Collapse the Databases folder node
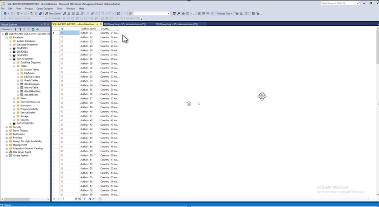 [x=7, y=37]
